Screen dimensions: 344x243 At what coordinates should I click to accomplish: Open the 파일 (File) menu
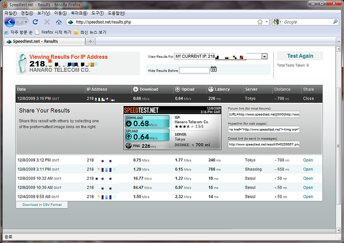click(x=11, y=13)
